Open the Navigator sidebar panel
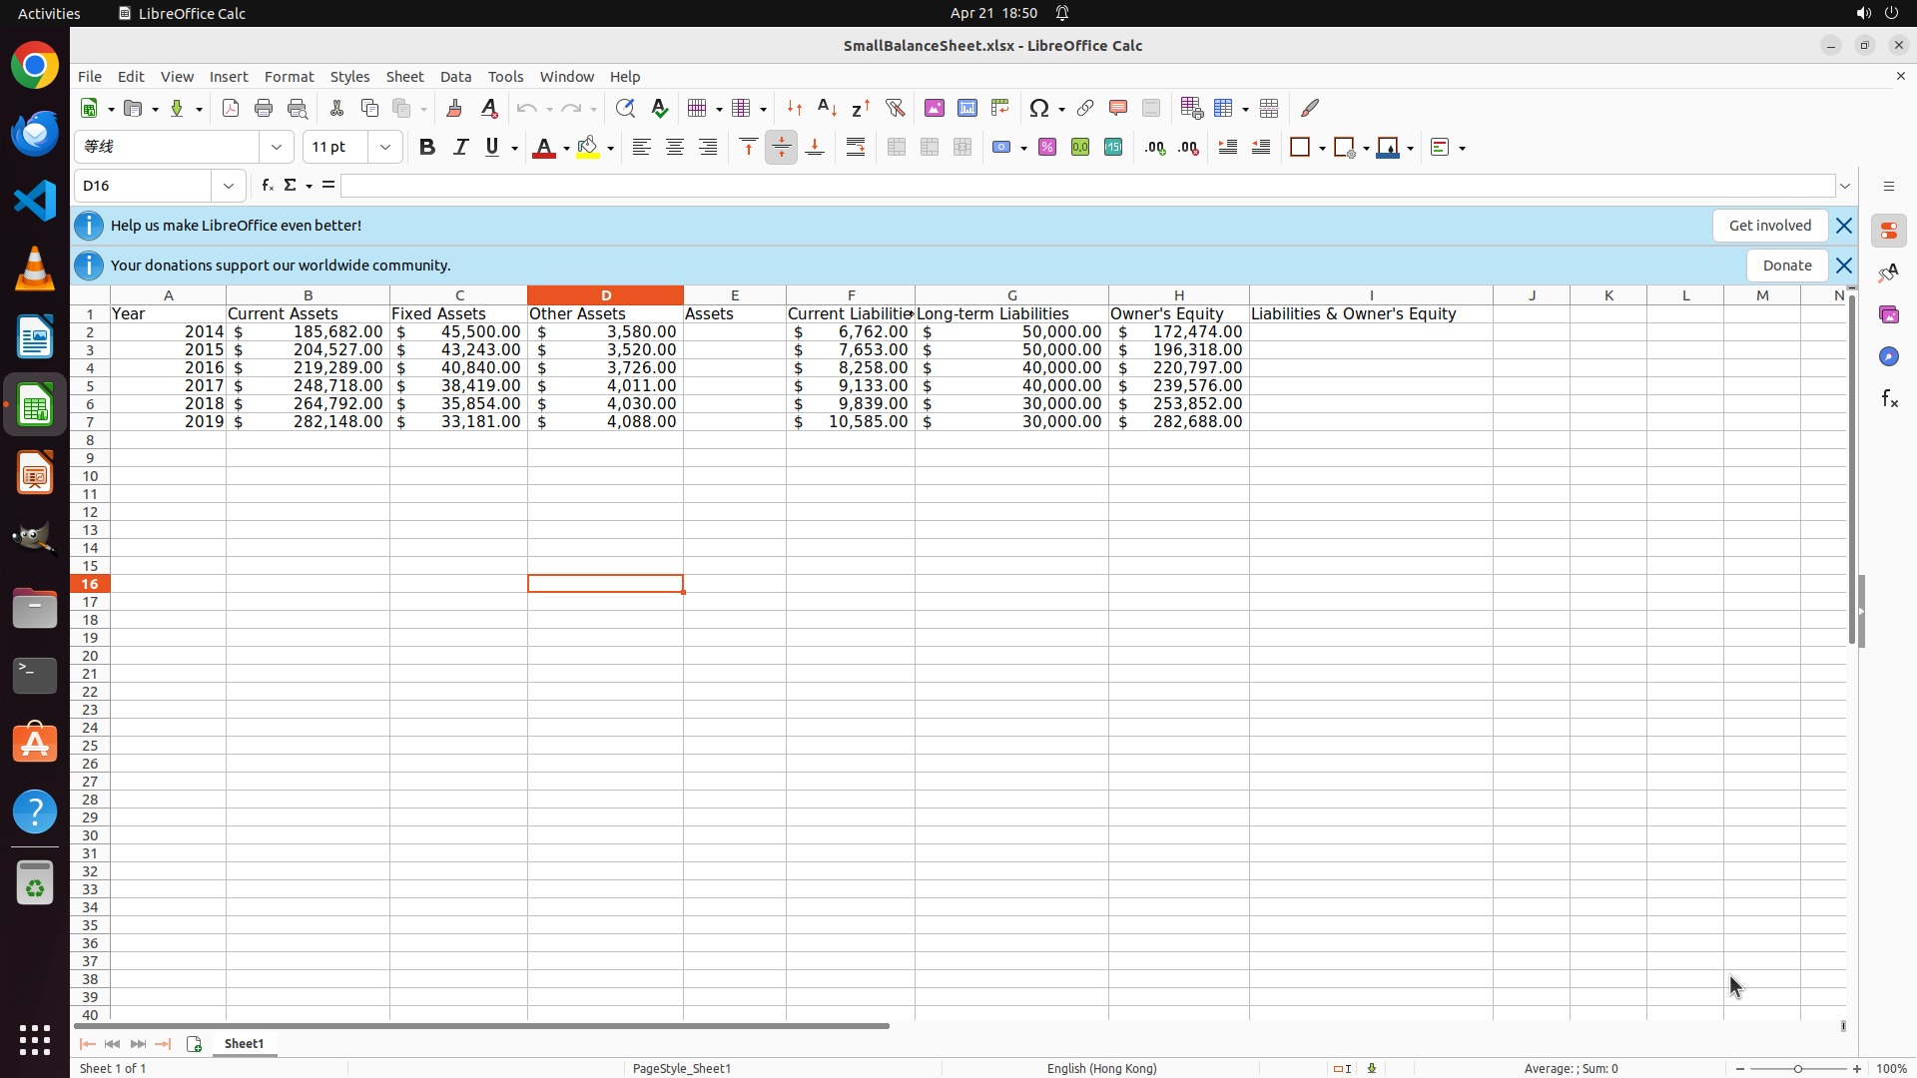The image size is (1917, 1078). click(1889, 356)
